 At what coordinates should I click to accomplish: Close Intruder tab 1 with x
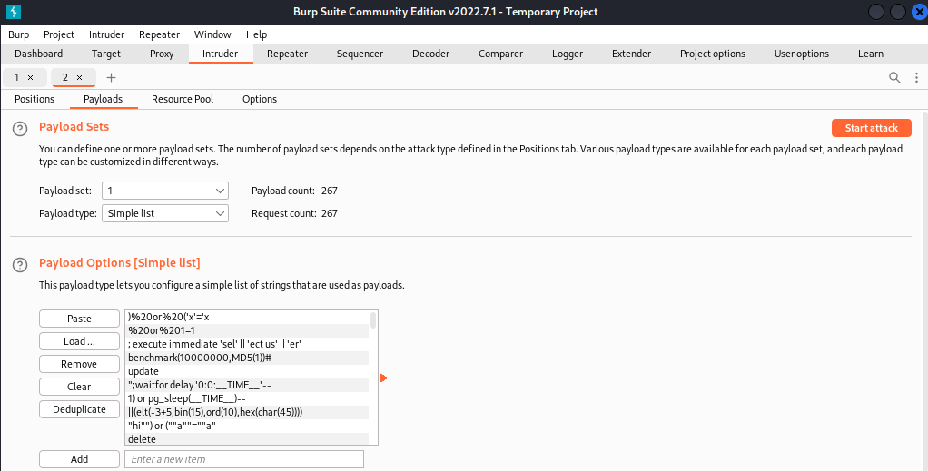pos(30,77)
